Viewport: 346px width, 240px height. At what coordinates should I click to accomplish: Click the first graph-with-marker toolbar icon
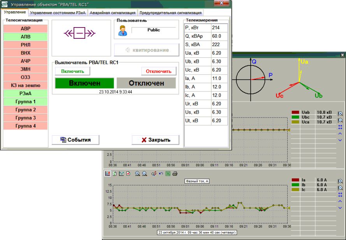click(107, 174)
